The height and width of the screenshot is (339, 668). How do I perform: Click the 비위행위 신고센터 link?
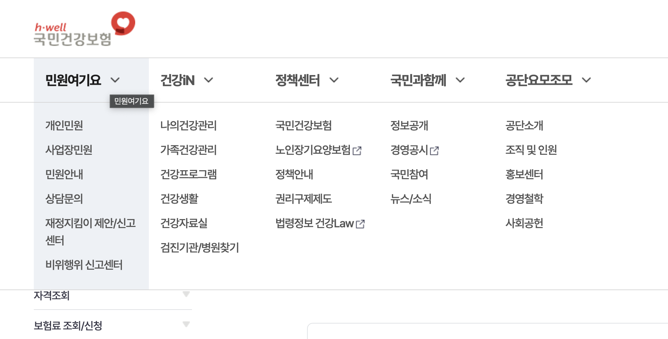coord(83,265)
